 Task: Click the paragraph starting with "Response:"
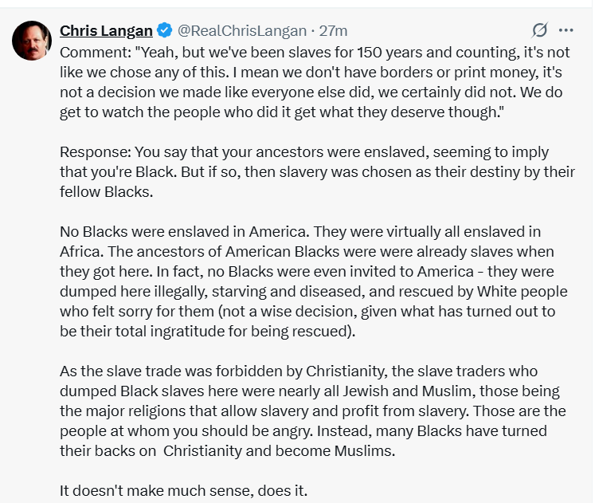tap(317, 171)
